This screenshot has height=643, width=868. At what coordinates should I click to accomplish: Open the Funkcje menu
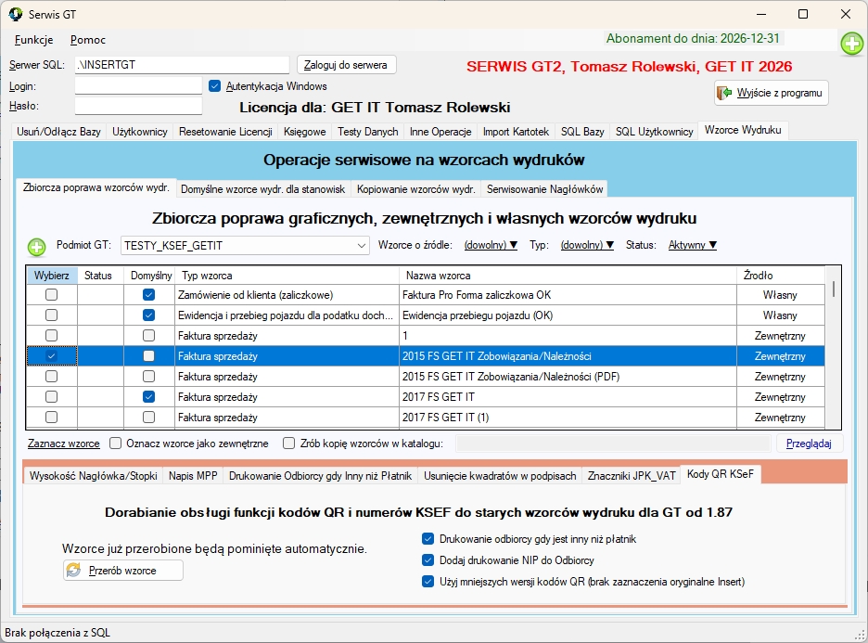coord(33,40)
